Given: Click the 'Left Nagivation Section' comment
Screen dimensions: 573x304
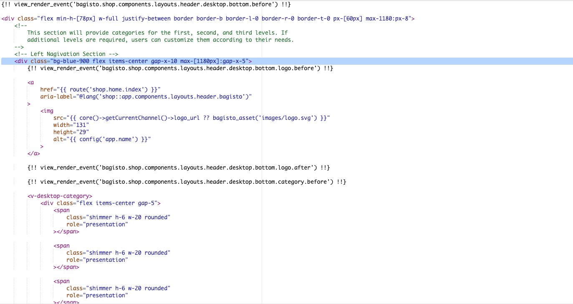Looking at the screenshot, I should pyautogui.click(x=66, y=54).
